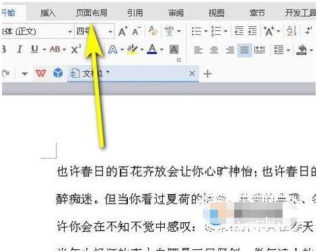
Task: Apply yellow text highlight color
Action: [x=133, y=49]
